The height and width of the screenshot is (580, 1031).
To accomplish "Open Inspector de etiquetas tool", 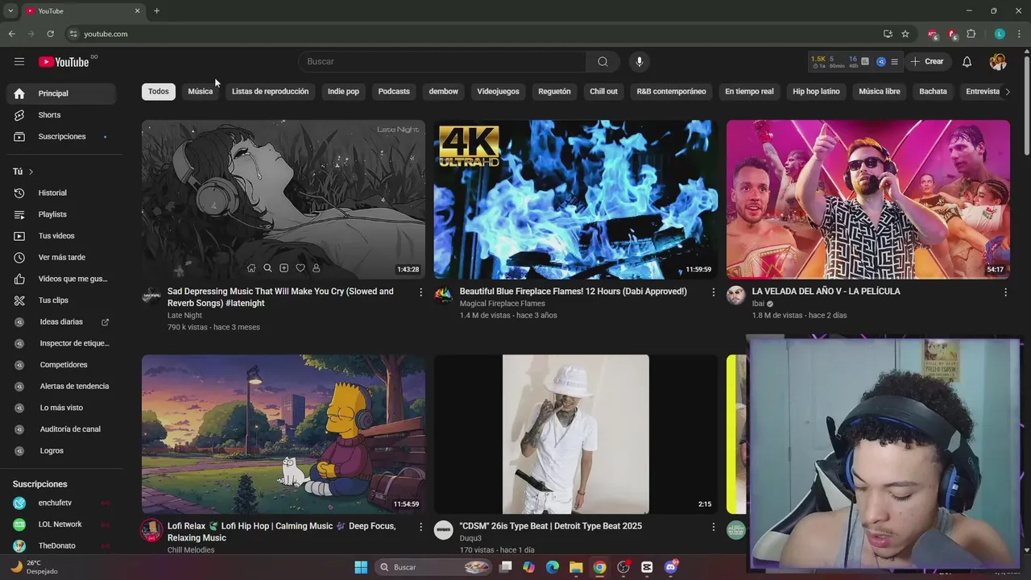I will 61,343.
